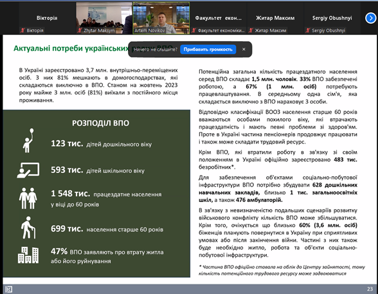378x294 pixels.
Task: Click muted mic icon next to Вікторія
Action: click(22, 30)
